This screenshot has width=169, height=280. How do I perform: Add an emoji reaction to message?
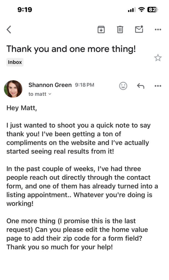coord(123,86)
